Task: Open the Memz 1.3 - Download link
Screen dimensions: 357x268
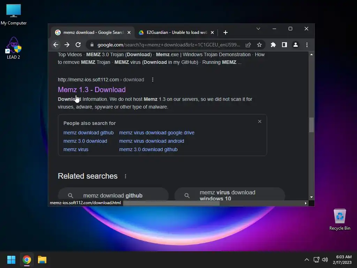Action: coord(92,90)
